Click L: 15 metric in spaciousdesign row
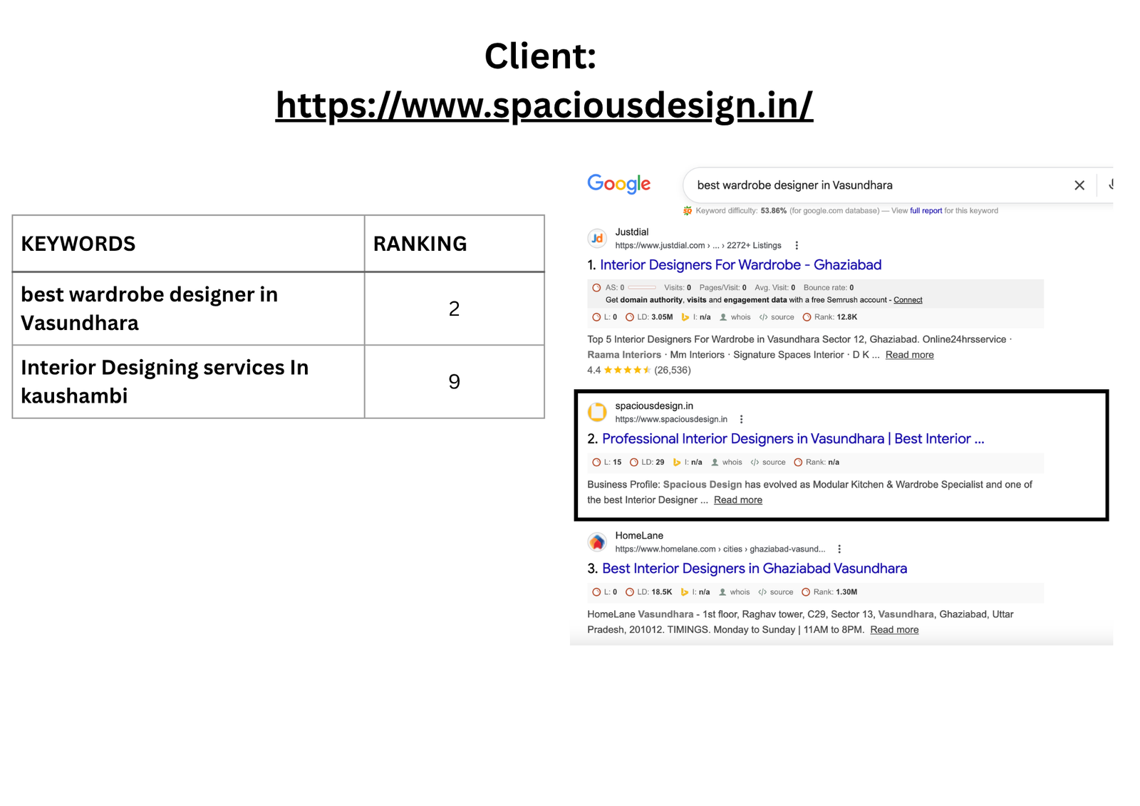Screen dimensions: 1140x806 pos(607,463)
